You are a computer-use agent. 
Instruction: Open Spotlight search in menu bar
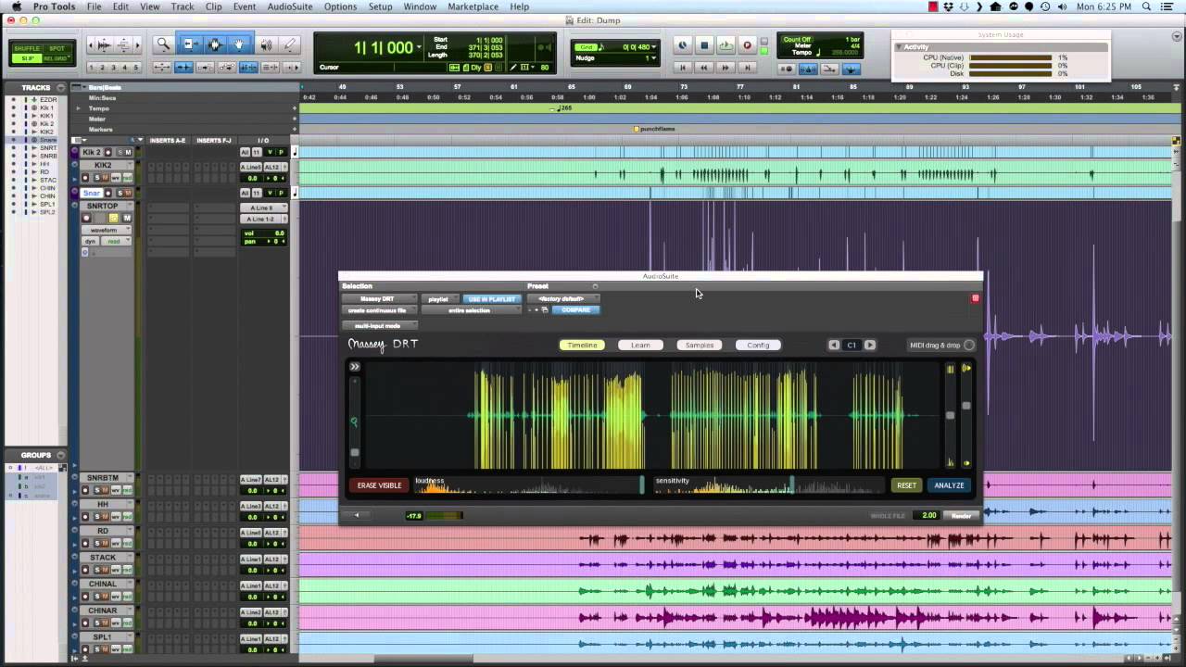(1147, 6)
